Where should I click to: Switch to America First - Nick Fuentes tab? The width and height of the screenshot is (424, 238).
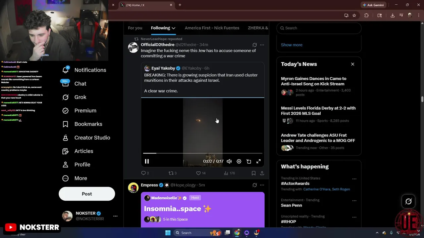pyautogui.click(x=212, y=28)
